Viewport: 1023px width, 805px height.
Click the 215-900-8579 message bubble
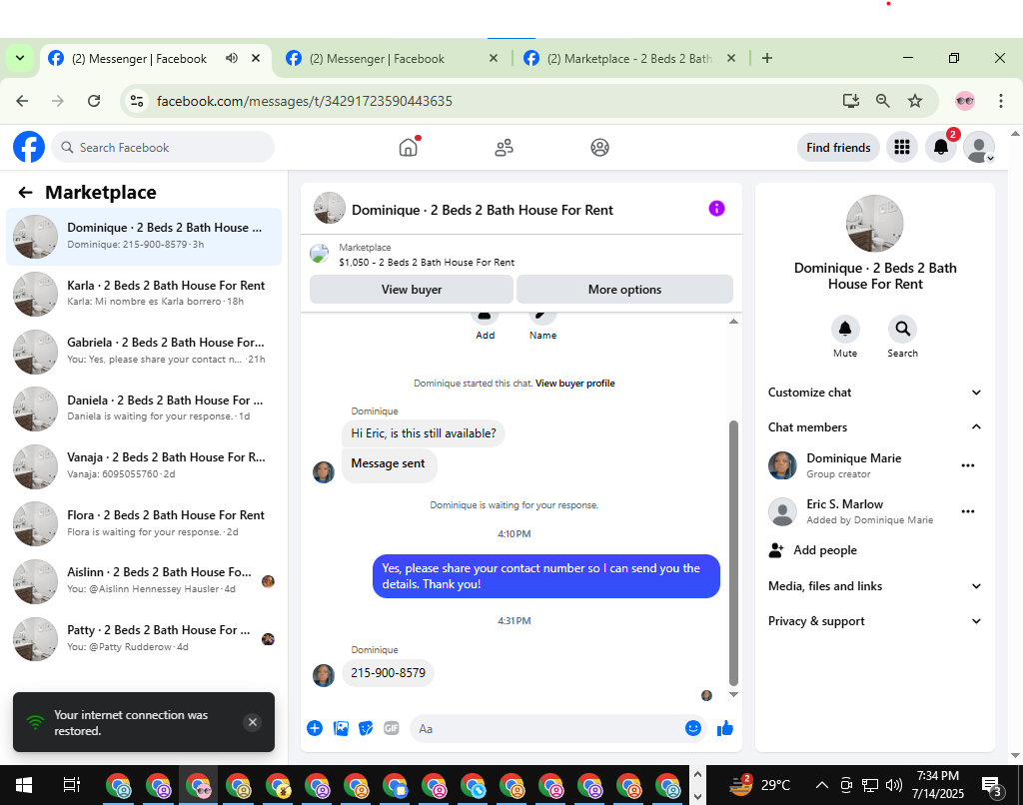388,672
